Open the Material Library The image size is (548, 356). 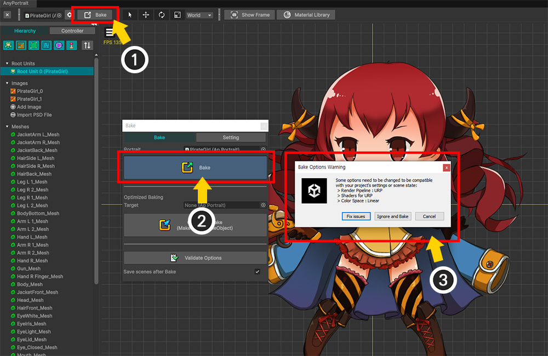306,15
